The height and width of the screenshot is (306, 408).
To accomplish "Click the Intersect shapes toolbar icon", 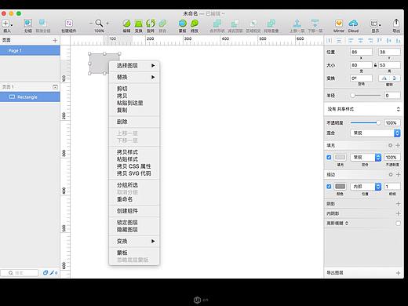I will click(x=253, y=24).
